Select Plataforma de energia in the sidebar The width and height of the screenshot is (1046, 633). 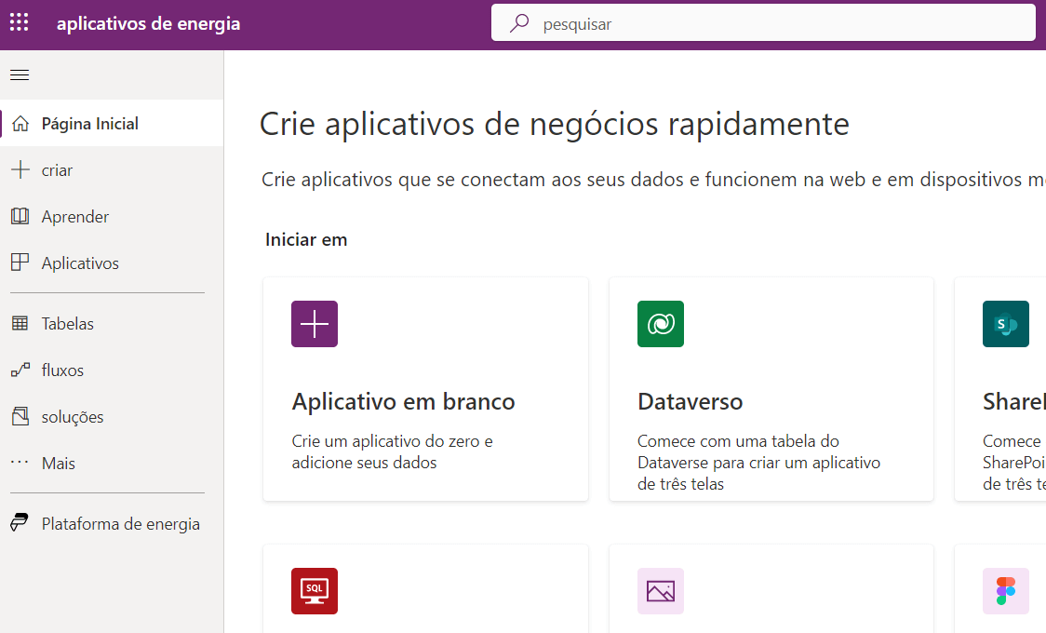[x=120, y=523]
